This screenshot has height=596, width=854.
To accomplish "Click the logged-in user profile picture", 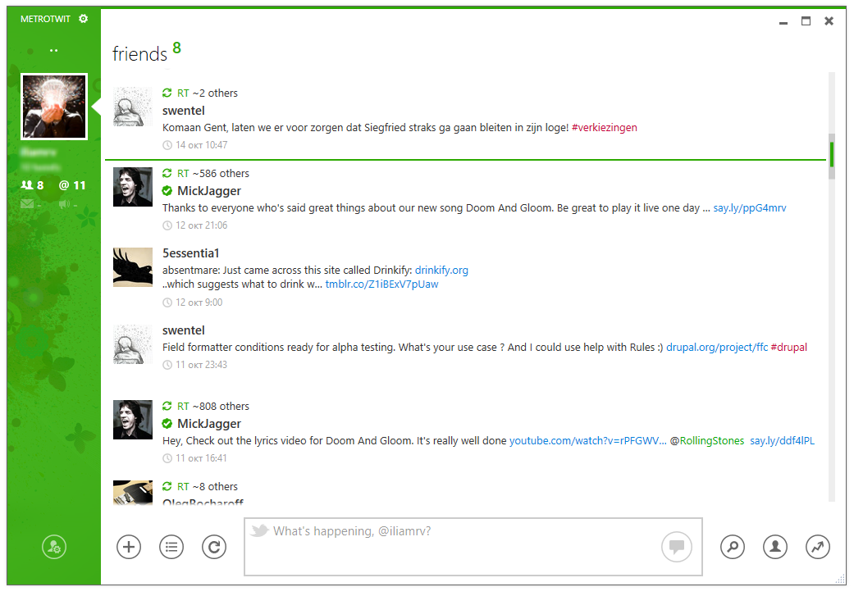I will coord(54,107).
